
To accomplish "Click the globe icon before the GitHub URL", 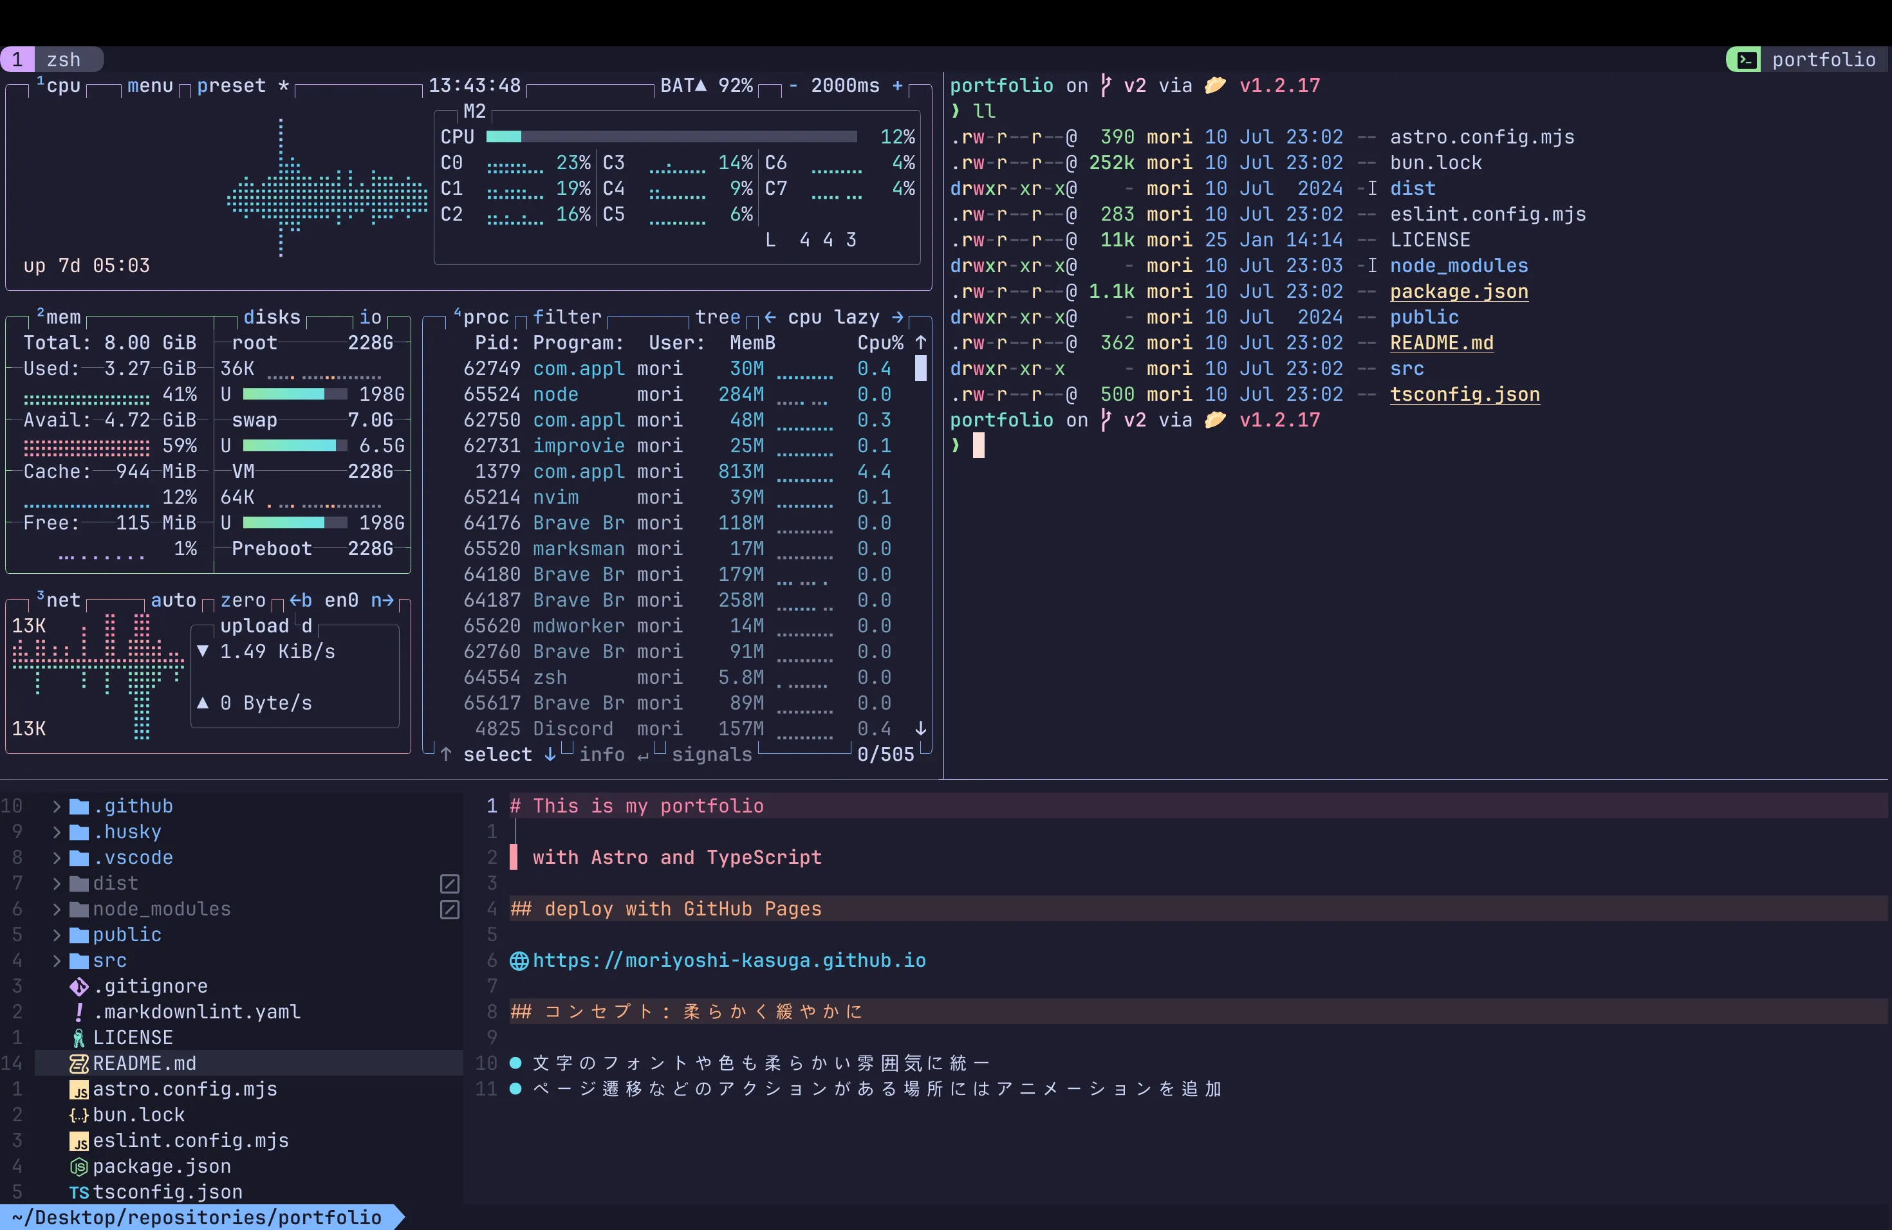I will point(519,962).
